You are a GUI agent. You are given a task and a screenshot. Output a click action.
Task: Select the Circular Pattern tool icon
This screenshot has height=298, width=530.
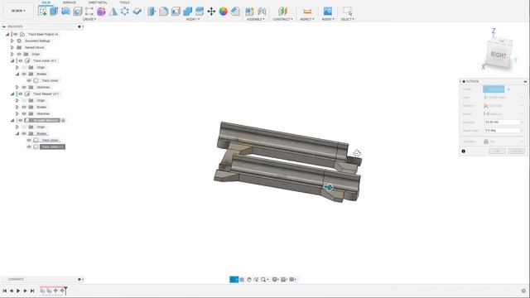click(x=125, y=11)
